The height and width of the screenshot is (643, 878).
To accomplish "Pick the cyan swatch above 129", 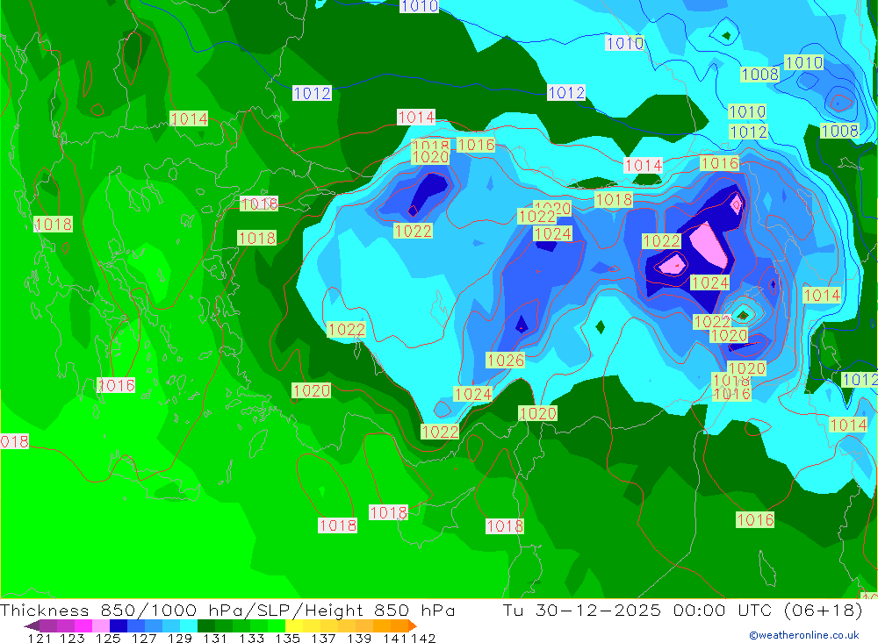I will (x=188, y=625).
